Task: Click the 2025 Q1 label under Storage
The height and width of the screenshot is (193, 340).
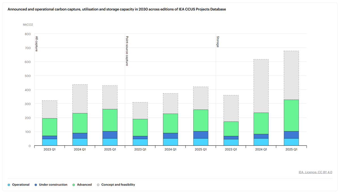Action: point(291,149)
